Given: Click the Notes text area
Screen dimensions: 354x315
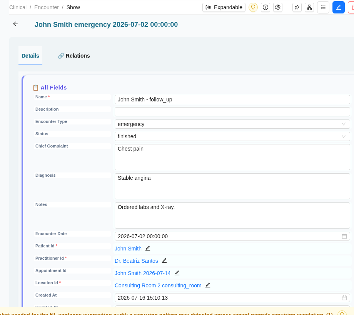Looking at the screenshot, I should point(232,216).
